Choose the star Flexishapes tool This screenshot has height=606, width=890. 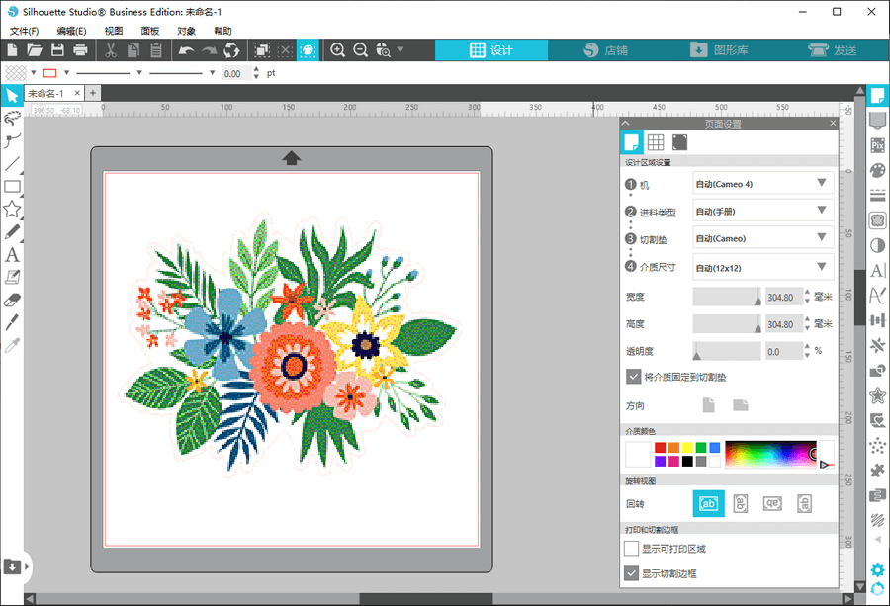[12, 209]
